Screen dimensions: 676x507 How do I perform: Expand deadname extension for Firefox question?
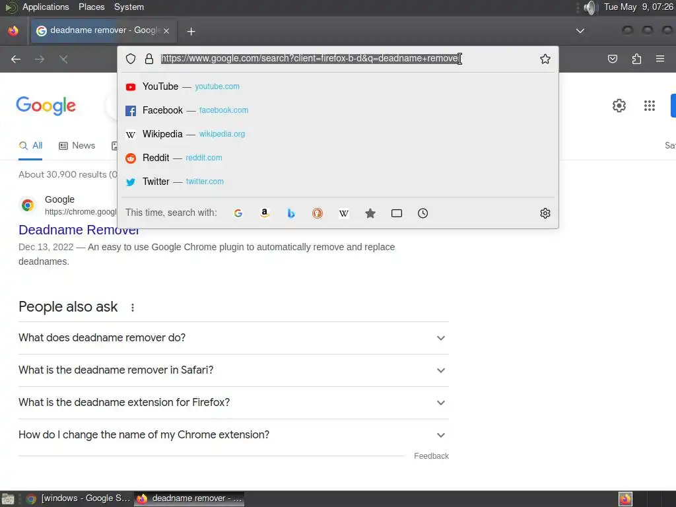tap(234, 402)
